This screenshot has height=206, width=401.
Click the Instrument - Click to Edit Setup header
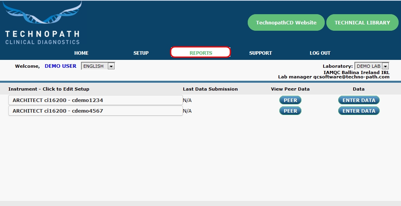point(49,89)
